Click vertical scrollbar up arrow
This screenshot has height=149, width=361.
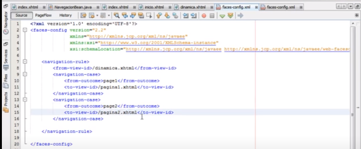click(x=353, y=23)
